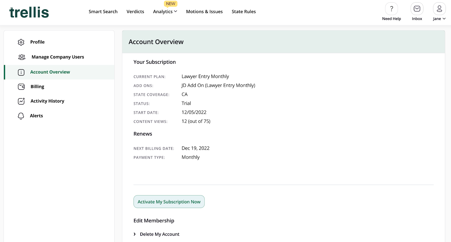Open the Inbox envelope icon
This screenshot has height=242, width=451.
pos(417,9)
